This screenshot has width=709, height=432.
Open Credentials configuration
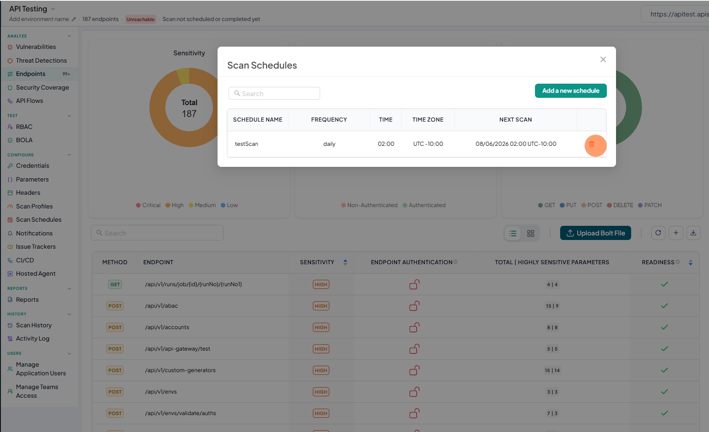click(x=32, y=165)
